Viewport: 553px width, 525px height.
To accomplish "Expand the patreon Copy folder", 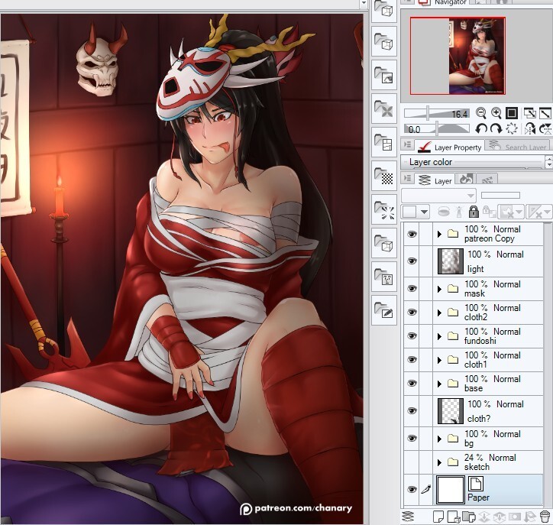I will point(439,234).
